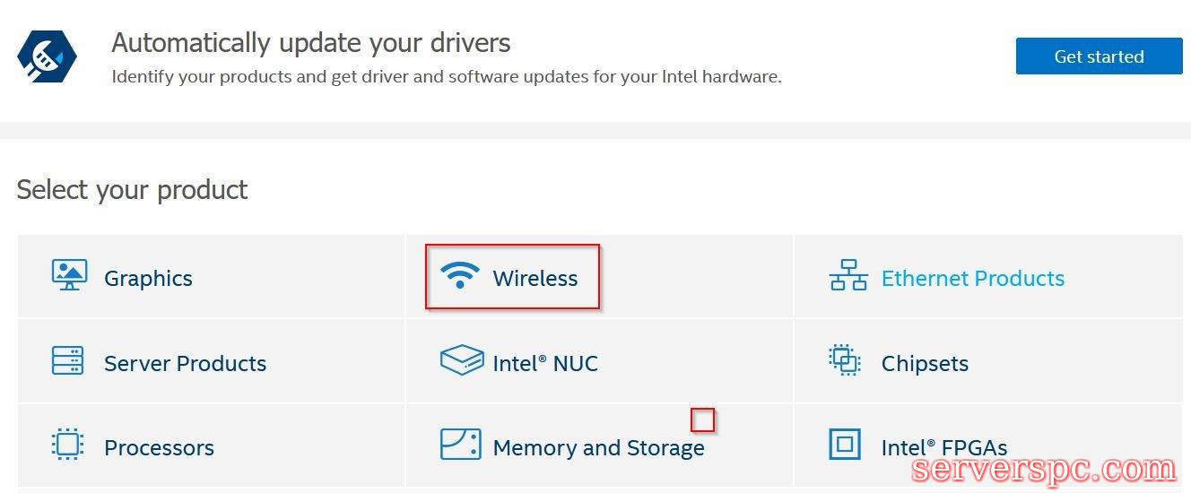Click the Ethernet network icon
Viewport: 1191px width, 493px height.
tap(848, 275)
